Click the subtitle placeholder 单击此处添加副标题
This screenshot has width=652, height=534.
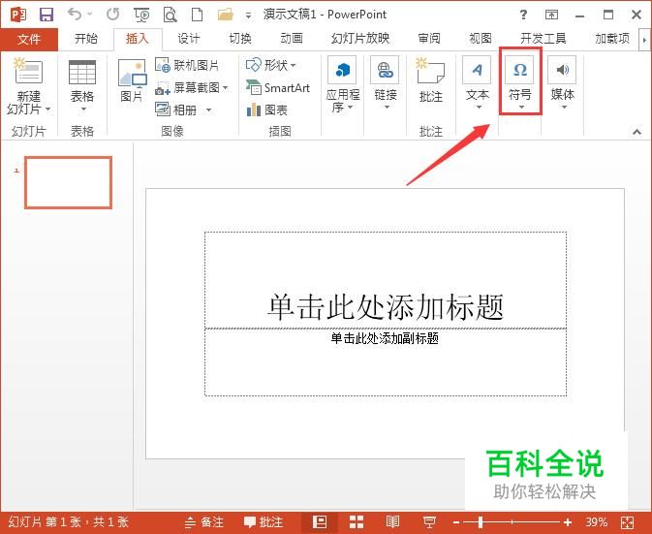point(385,338)
